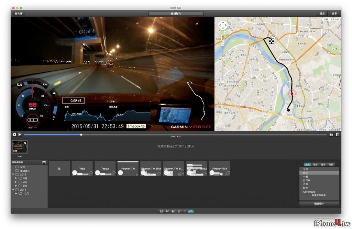Click the 儲存範本 save template button
Viewport: 352px width, 229px height.
319,204
